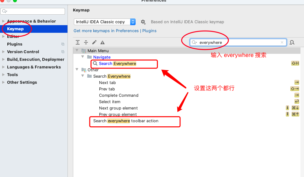Select the Select item action
The width and height of the screenshot is (304, 177).
[x=110, y=102]
